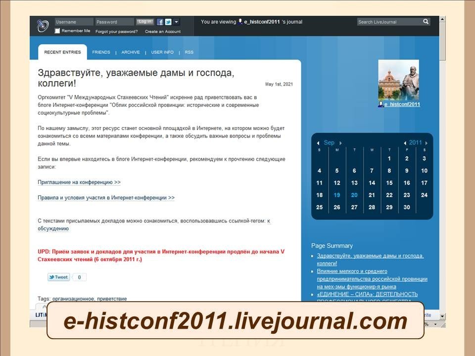Viewport: 475px width, 356px height.
Task: Open the User Info tab
Action: (x=162, y=52)
